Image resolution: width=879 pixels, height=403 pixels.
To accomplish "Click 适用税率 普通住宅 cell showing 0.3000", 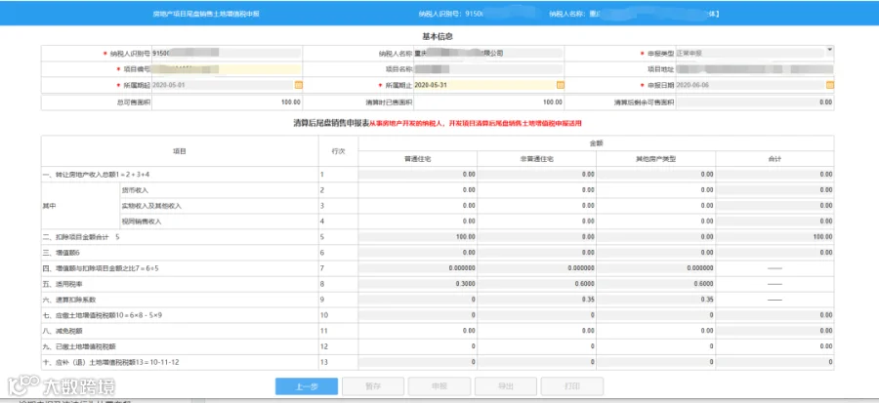I will tap(418, 284).
